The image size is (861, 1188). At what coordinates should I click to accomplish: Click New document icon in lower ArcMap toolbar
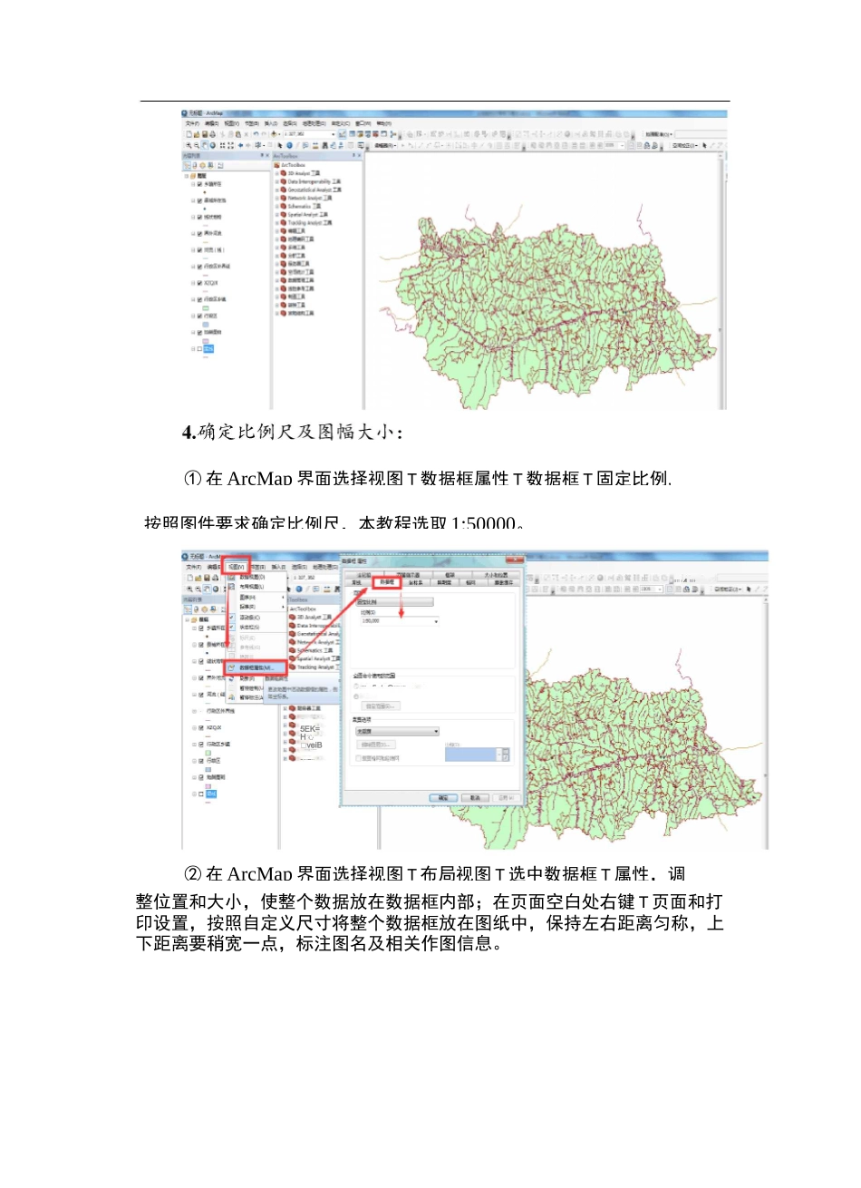click(x=189, y=578)
